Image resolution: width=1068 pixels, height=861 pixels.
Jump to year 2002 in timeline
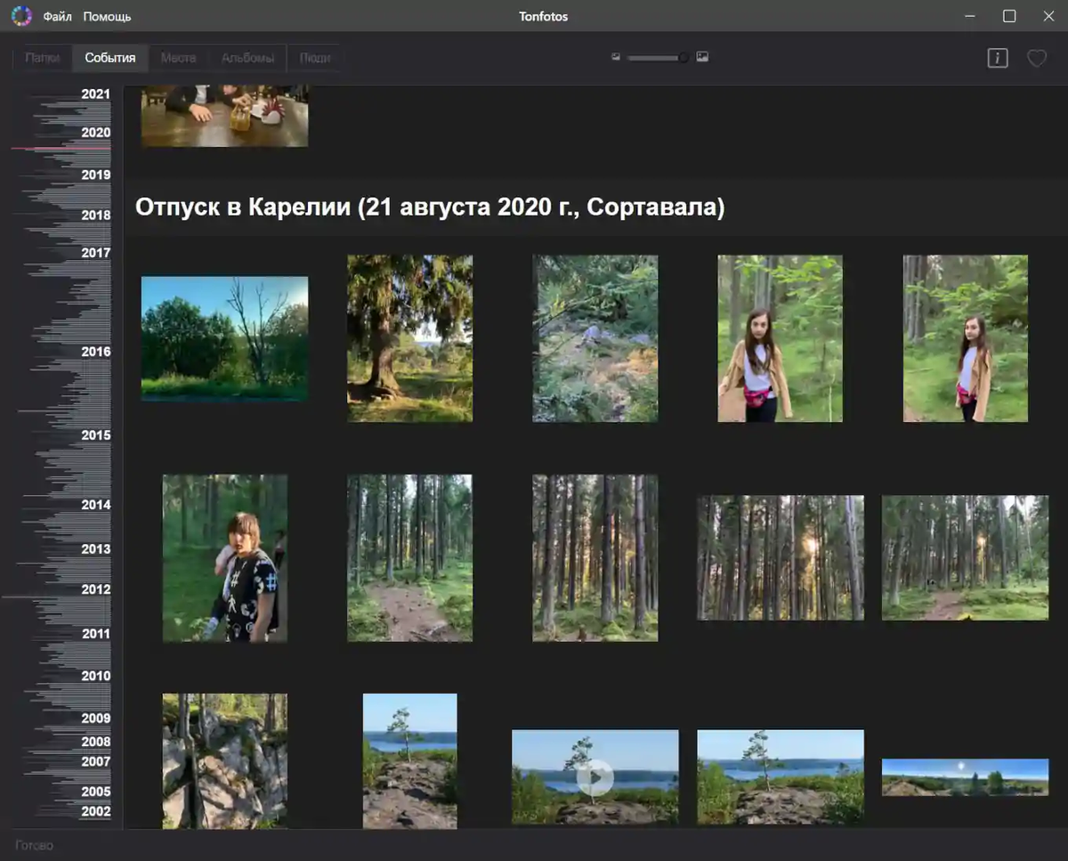pos(96,811)
